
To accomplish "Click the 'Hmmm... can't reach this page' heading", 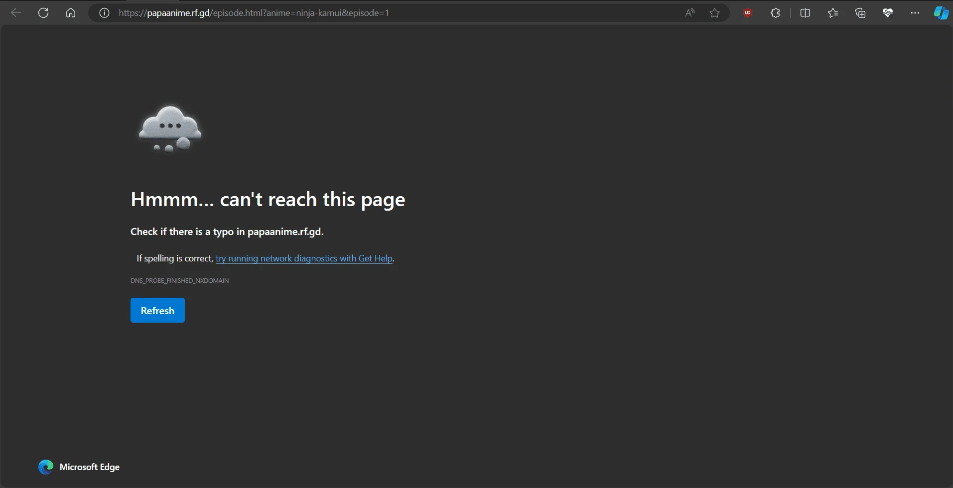I will tap(268, 200).
